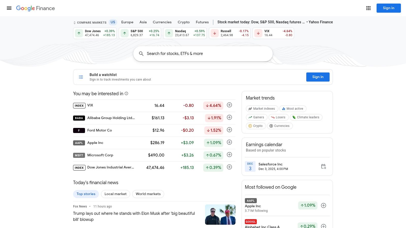
Task: Open the main navigation hamburger menu
Action: click(x=9, y=8)
